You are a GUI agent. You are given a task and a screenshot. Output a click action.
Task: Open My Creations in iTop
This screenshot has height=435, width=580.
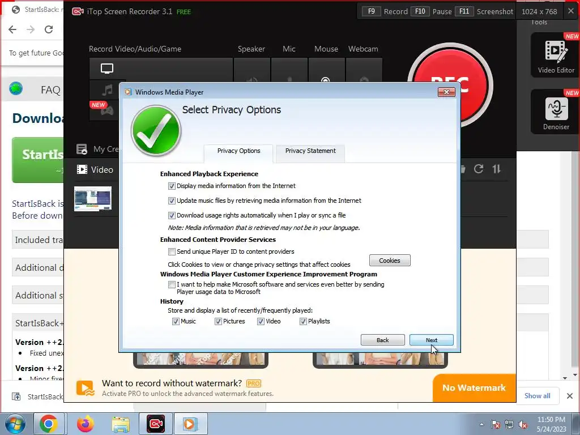tap(97, 149)
